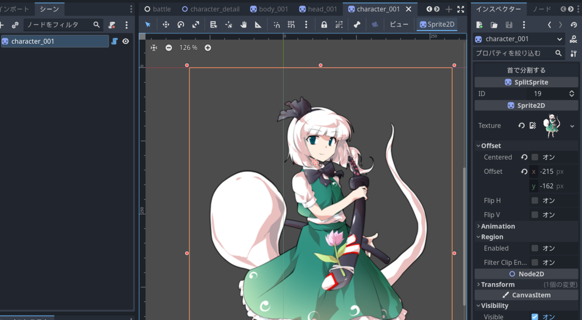Click the SplitSprite class header
This screenshot has width=582, height=320.
(x=526, y=82)
